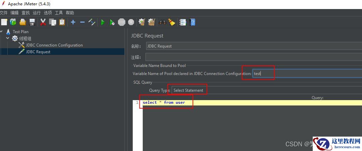Open search with the binoculars icon
The height and width of the screenshot is (151, 362).
(x=163, y=22)
